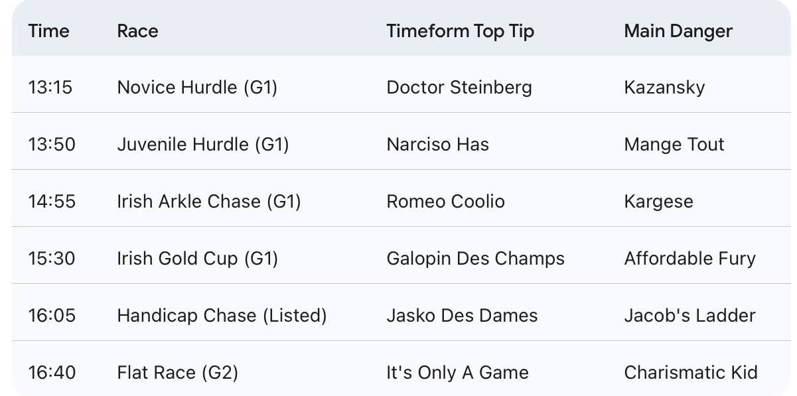Click Mange Tout danger entry
The height and width of the screenshot is (396, 797).
pos(674,145)
